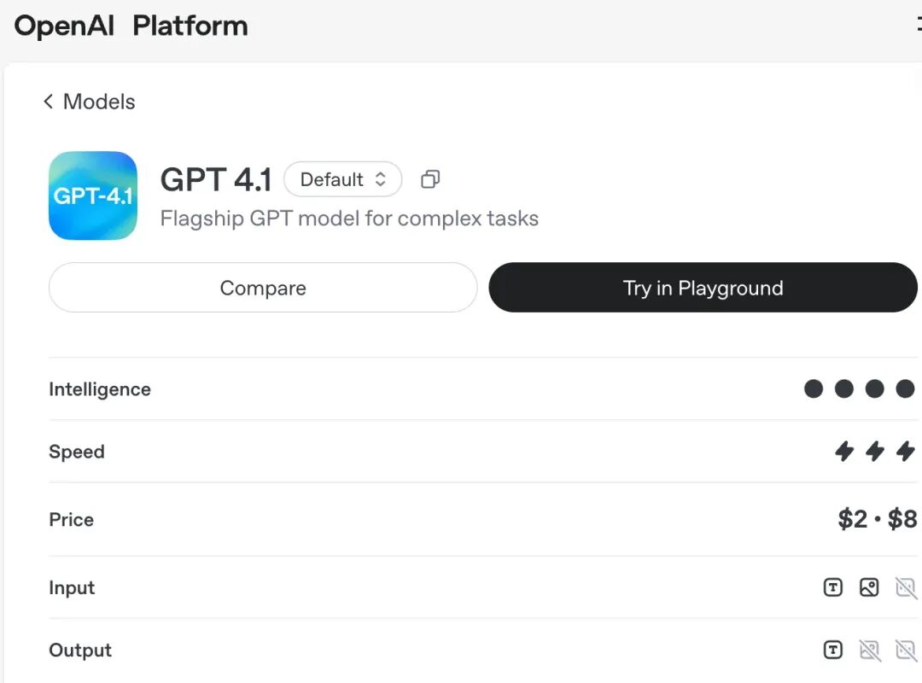Go back to the Models page
This screenshot has height=683, width=922.
(x=90, y=102)
